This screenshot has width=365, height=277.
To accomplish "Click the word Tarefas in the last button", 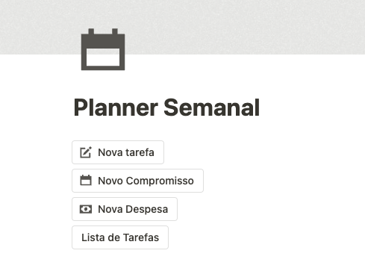I will 141,237.
